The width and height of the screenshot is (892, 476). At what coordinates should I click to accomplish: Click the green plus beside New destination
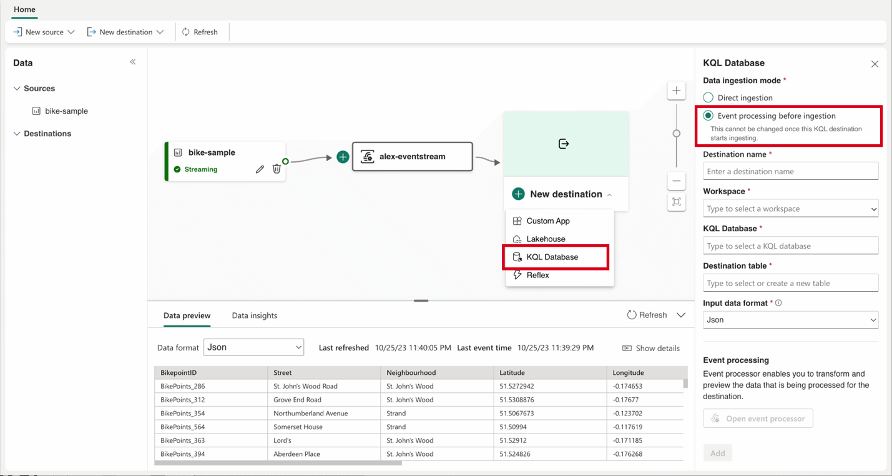point(518,194)
